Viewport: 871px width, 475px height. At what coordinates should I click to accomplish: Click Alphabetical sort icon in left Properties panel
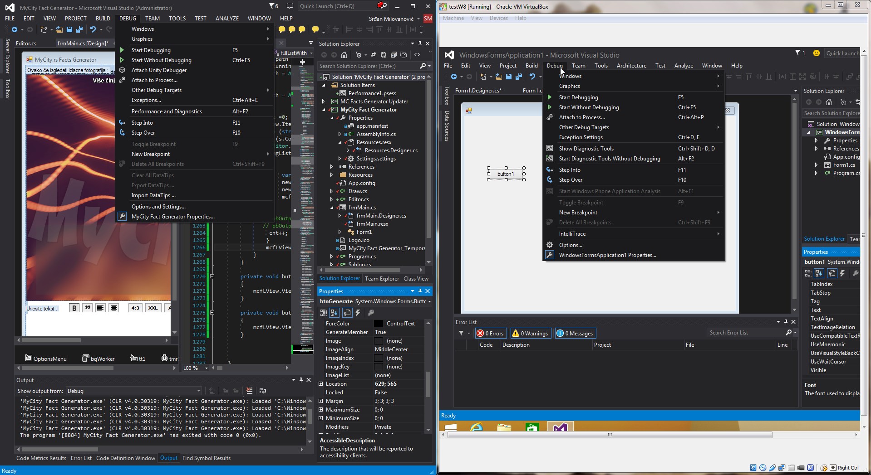[x=334, y=313]
